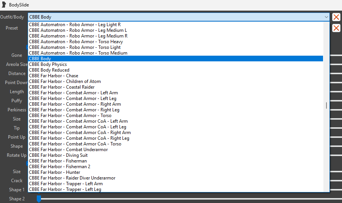Select Far Harbor Combat Armor - Torso
342x203 pixels.
coord(176,116)
